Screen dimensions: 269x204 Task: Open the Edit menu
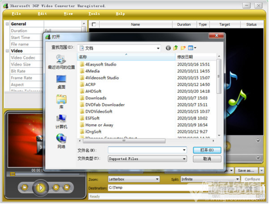pos(42,13)
